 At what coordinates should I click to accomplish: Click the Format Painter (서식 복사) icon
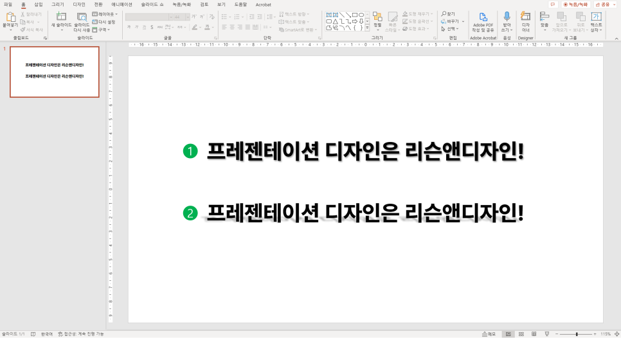pyautogui.click(x=32, y=30)
